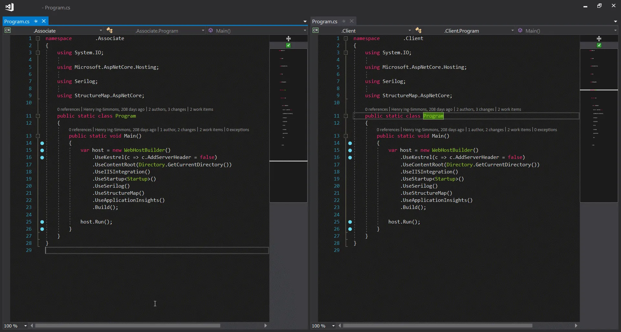Switch to the right Program.cs tab
Viewport: 621px width, 332px height.
[325, 21]
